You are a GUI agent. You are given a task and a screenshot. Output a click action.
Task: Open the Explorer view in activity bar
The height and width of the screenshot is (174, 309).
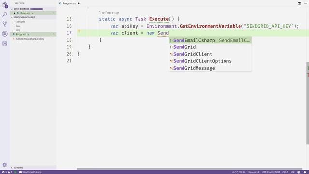click(x=5, y=5)
